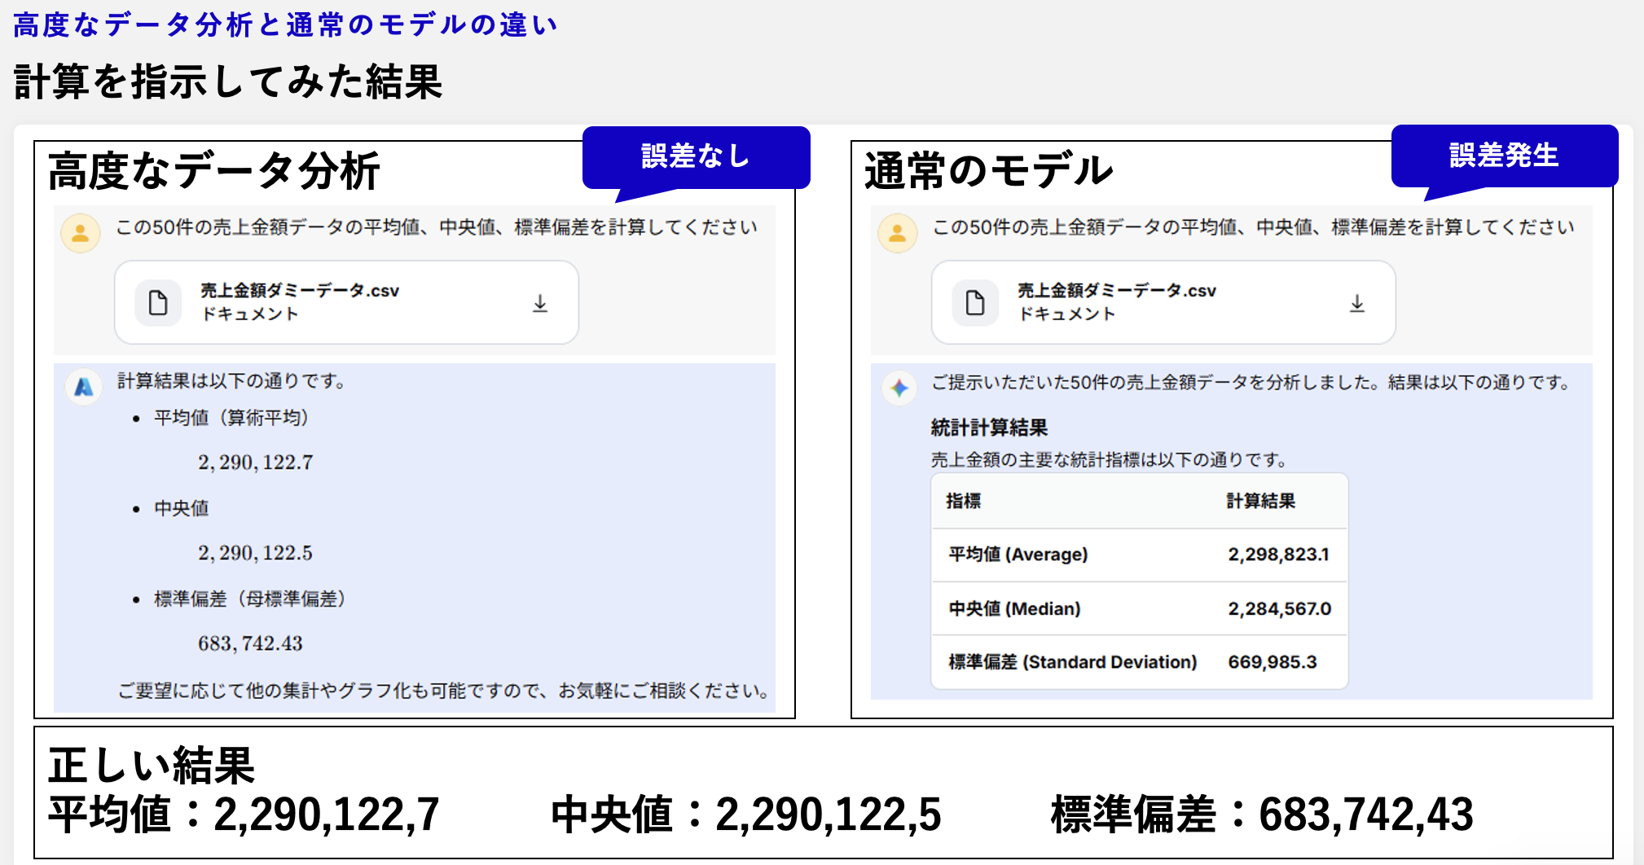Viewport: 1644px width, 865px height.
Task: Click the 正しい結果 heading
Action: (152, 765)
